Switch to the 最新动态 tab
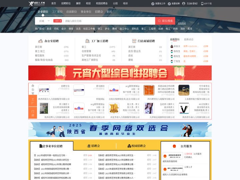The height and width of the screenshot is (180, 240). (189, 39)
